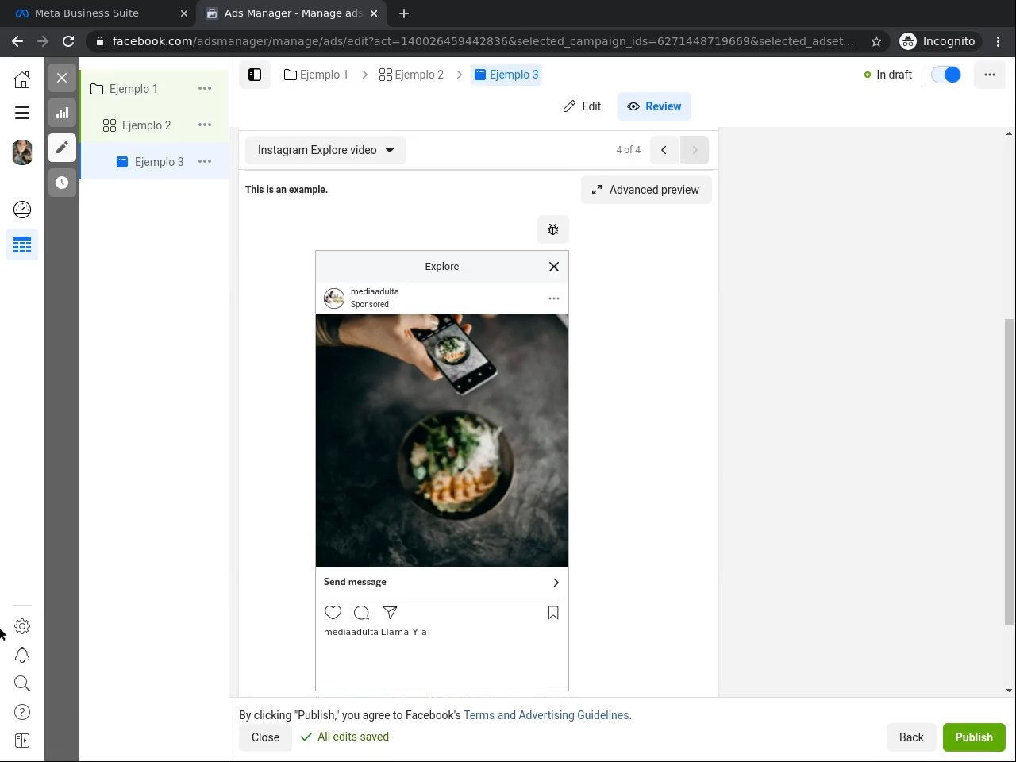Click the mediaadulta profile avatar
The height and width of the screenshot is (762, 1016).
pos(334,298)
